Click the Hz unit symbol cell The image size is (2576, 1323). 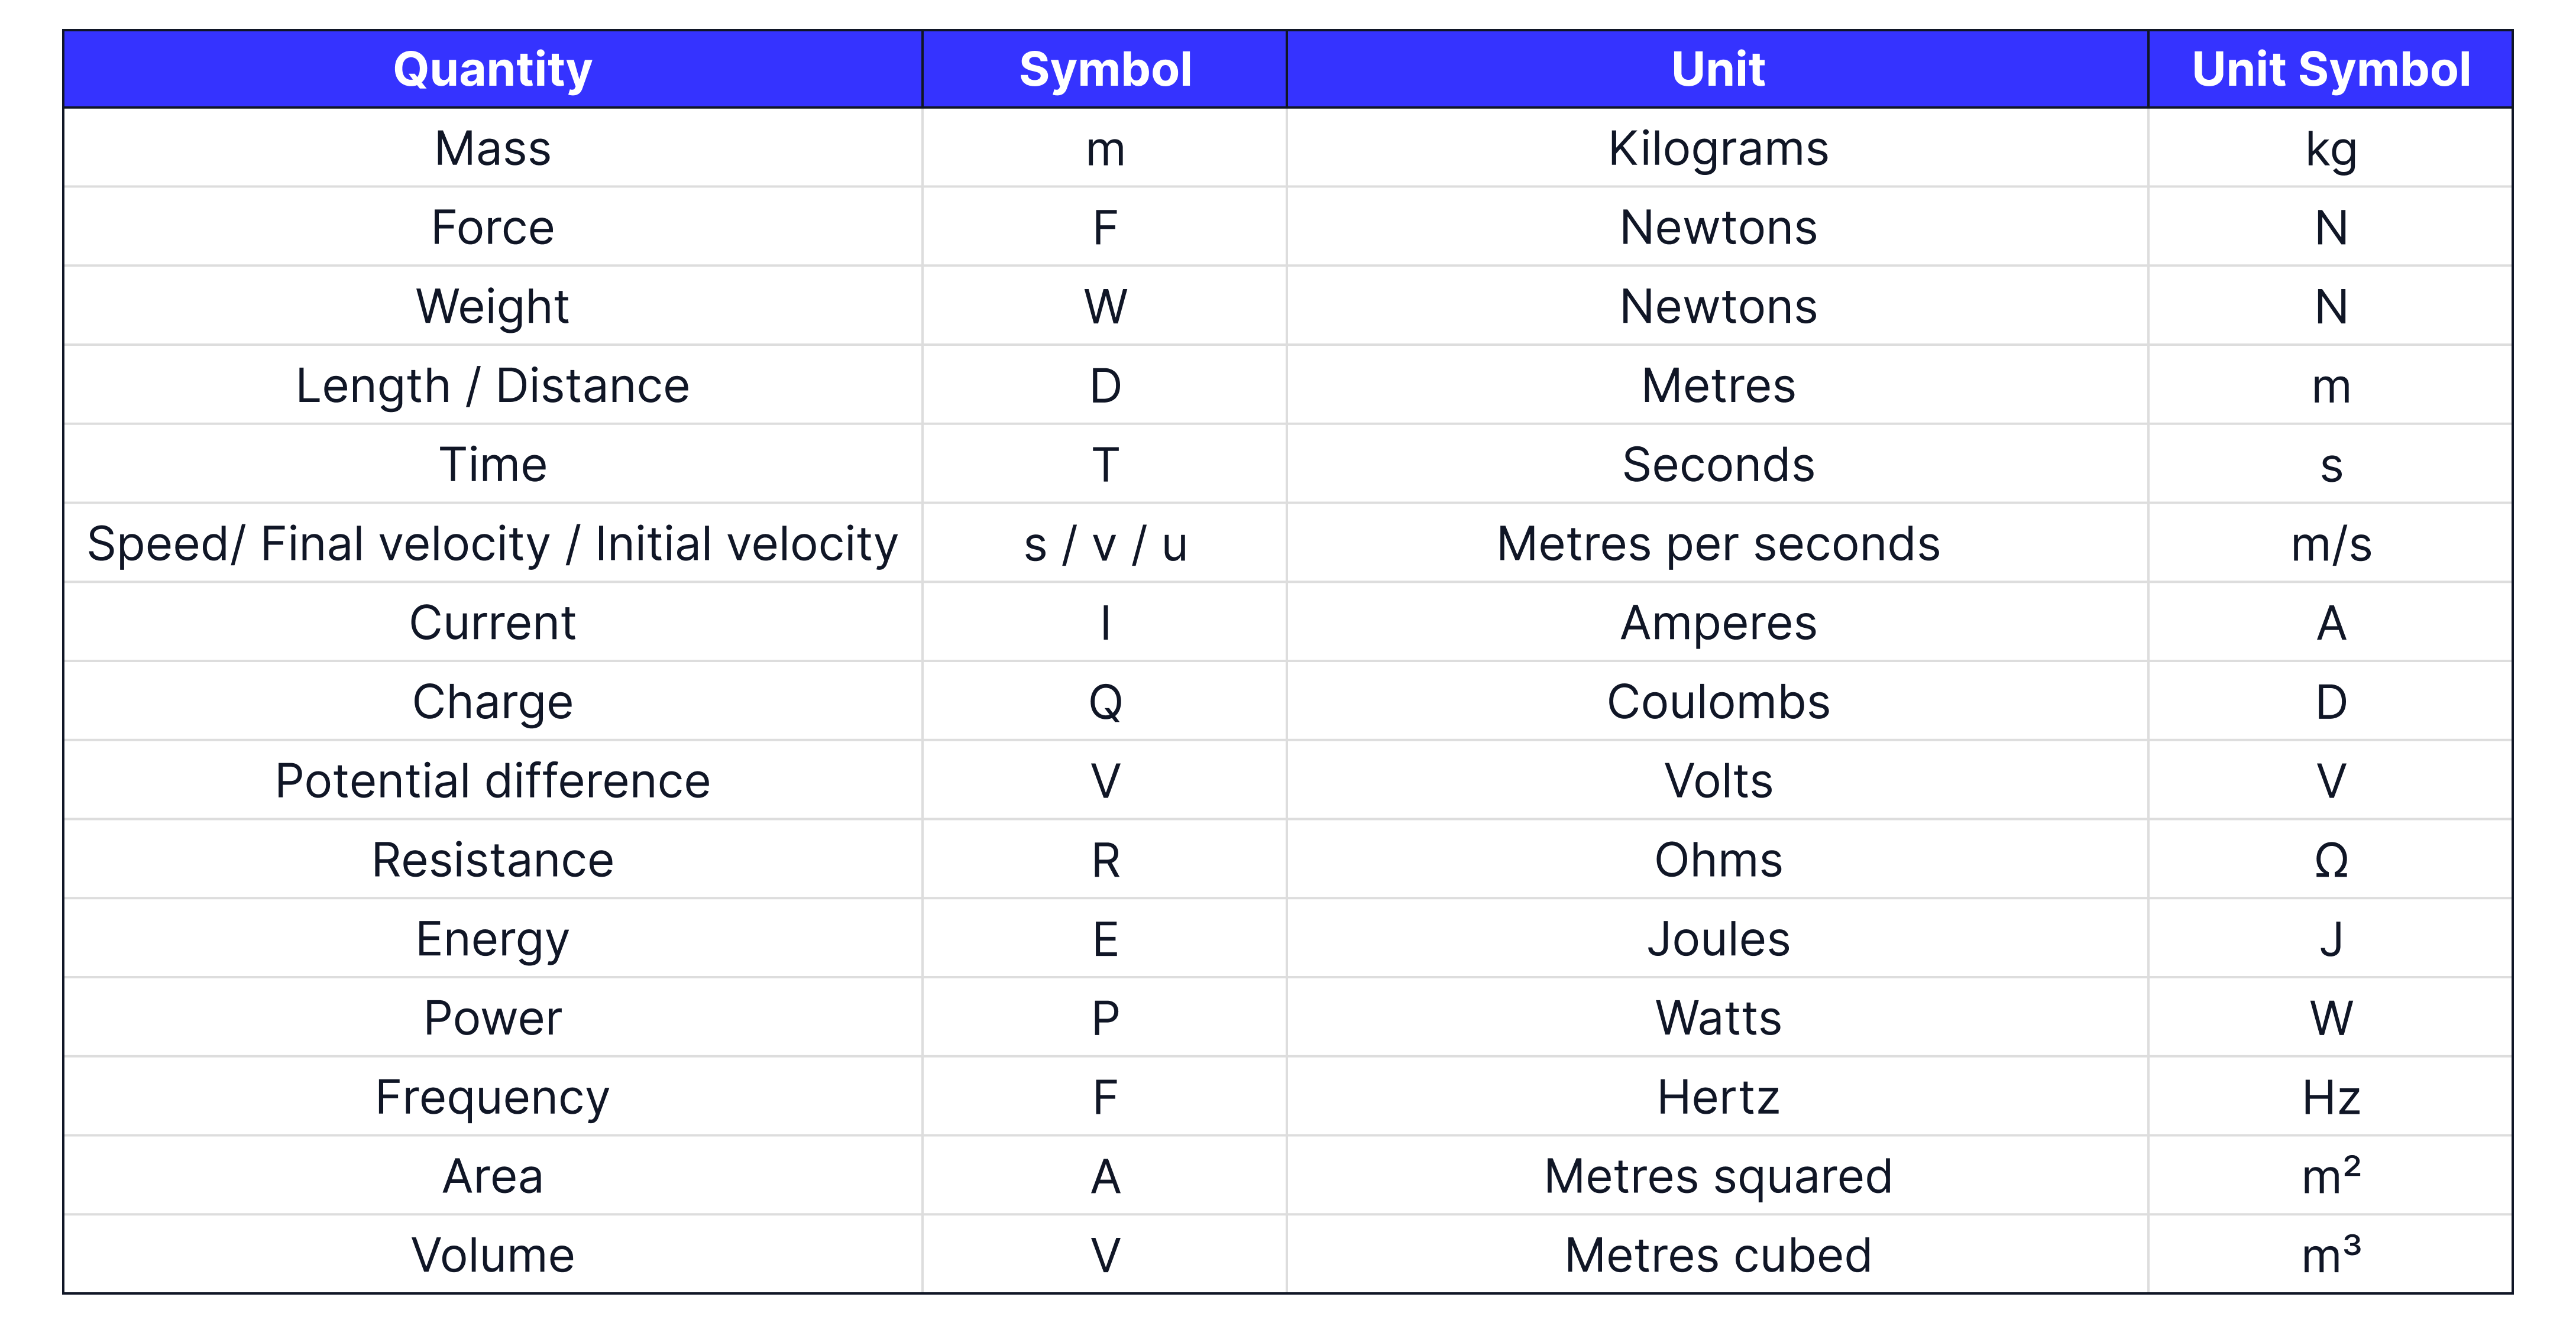[x=2330, y=1097]
